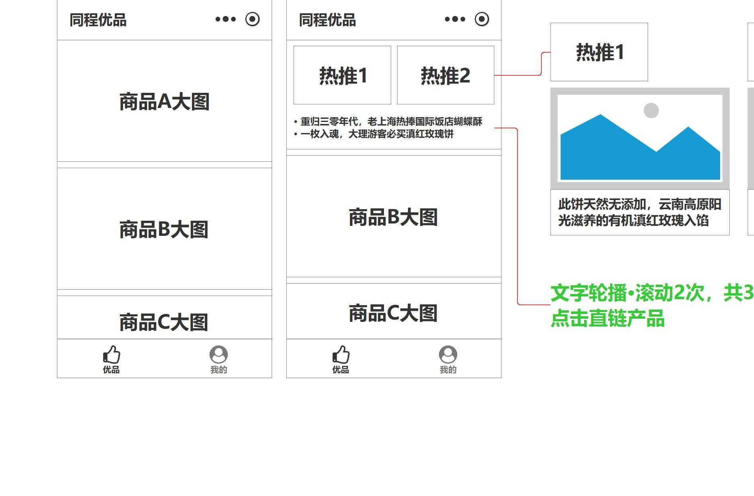Image resolution: width=754 pixels, height=496 pixels.
Task: Open the enlarged 热推1 detail box
Action: pos(599,52)
